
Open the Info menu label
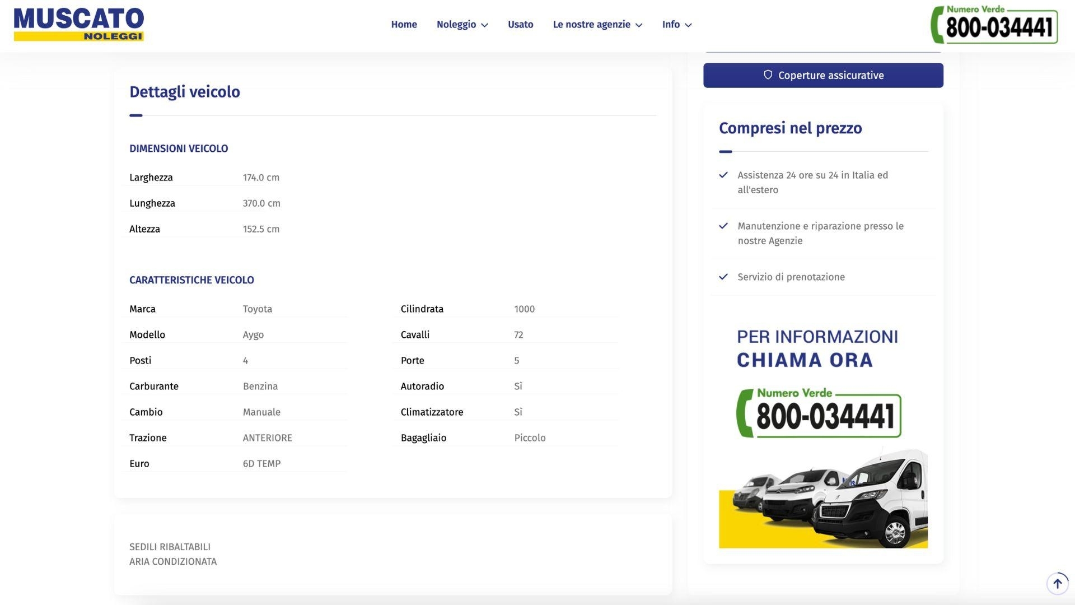[671, 25]
